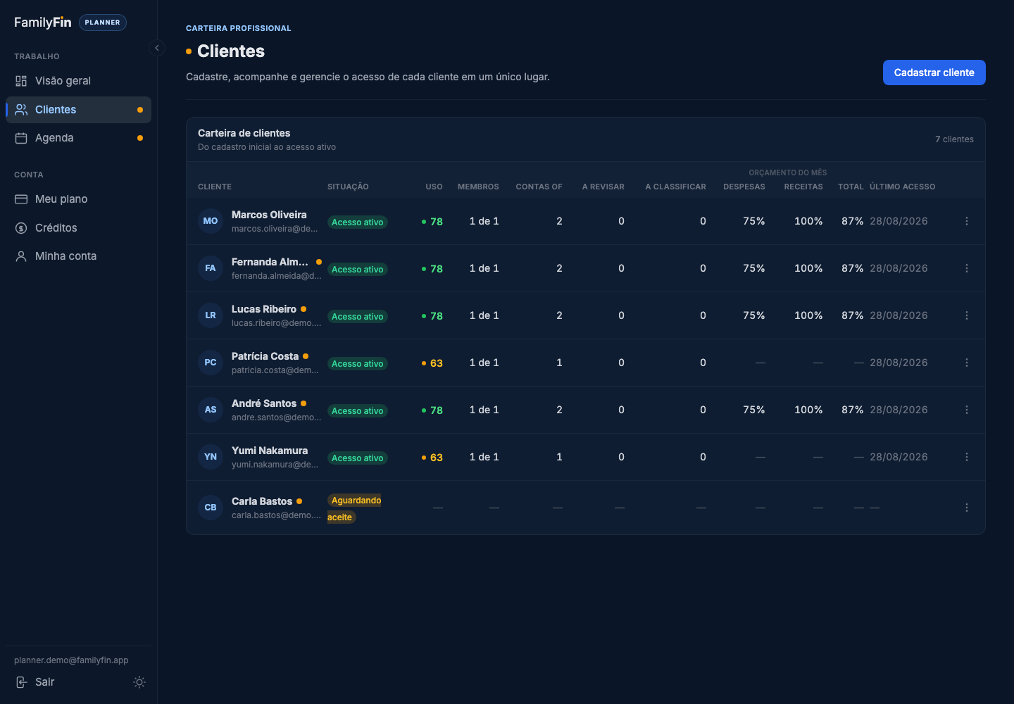Click Acesso ativo badge for Marcos Oliveira

click(x=358, y=222)
